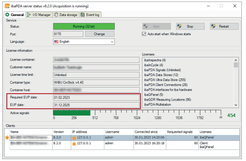This screenshot has height=161, width=246.
Task: Click the Active signals green progress bar
Action: click(x=71, y=113)
